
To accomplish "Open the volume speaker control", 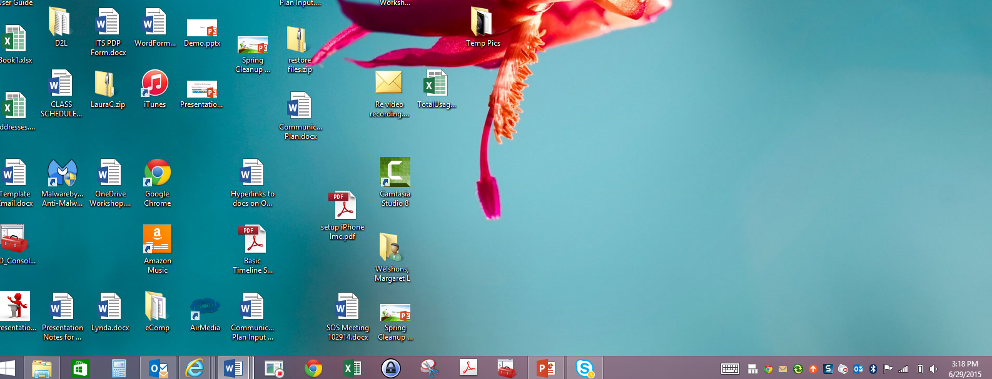I will pos(934,369).
